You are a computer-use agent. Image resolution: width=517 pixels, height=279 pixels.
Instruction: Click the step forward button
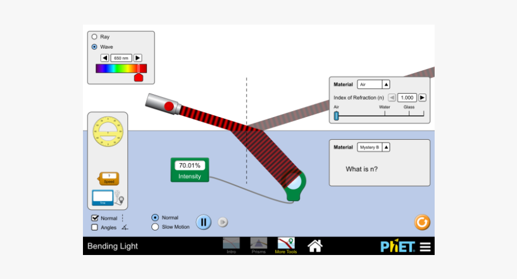pyautogui.click(x=222, y=222)
